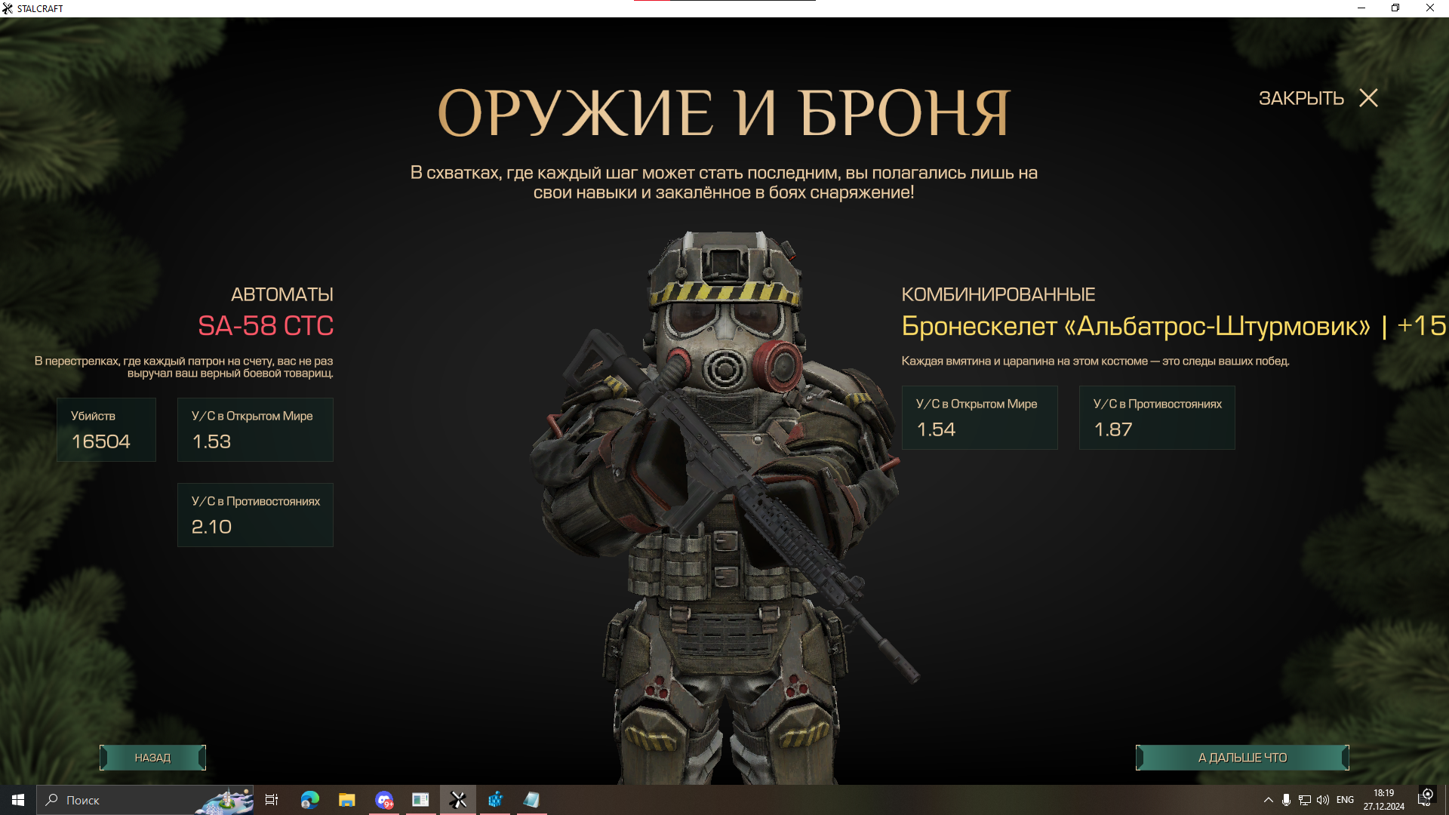Open File Explorer from the taskbar
Image resolution: width=1449 pixels, height=815 pixels.
coord(347,800)
